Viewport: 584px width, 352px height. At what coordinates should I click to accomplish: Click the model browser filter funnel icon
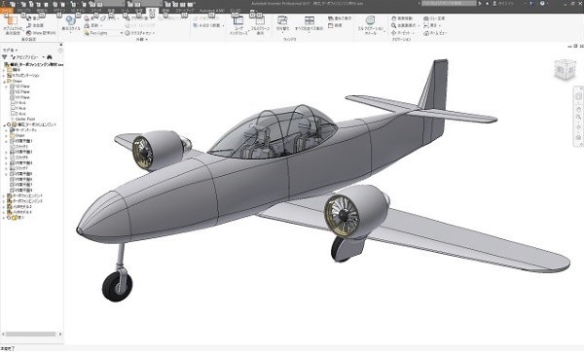click(x=5, y=57)
